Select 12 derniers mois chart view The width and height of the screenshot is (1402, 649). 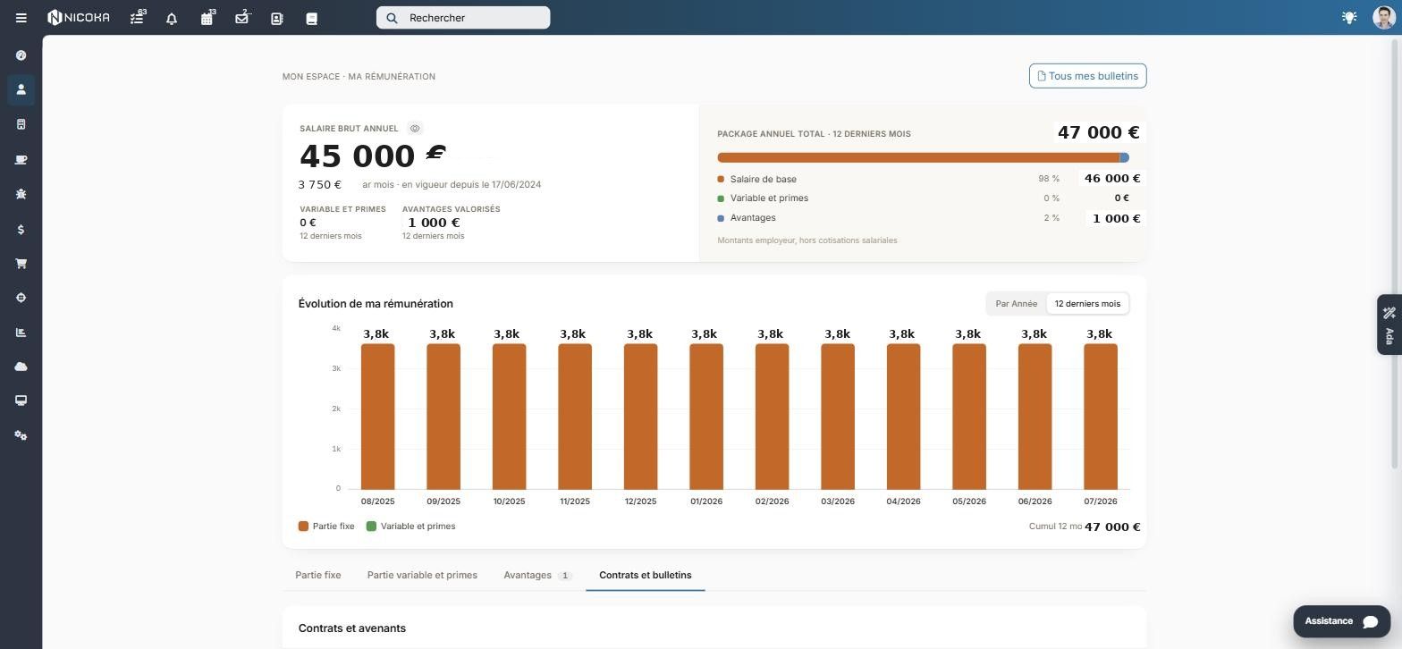(1087, 304)
